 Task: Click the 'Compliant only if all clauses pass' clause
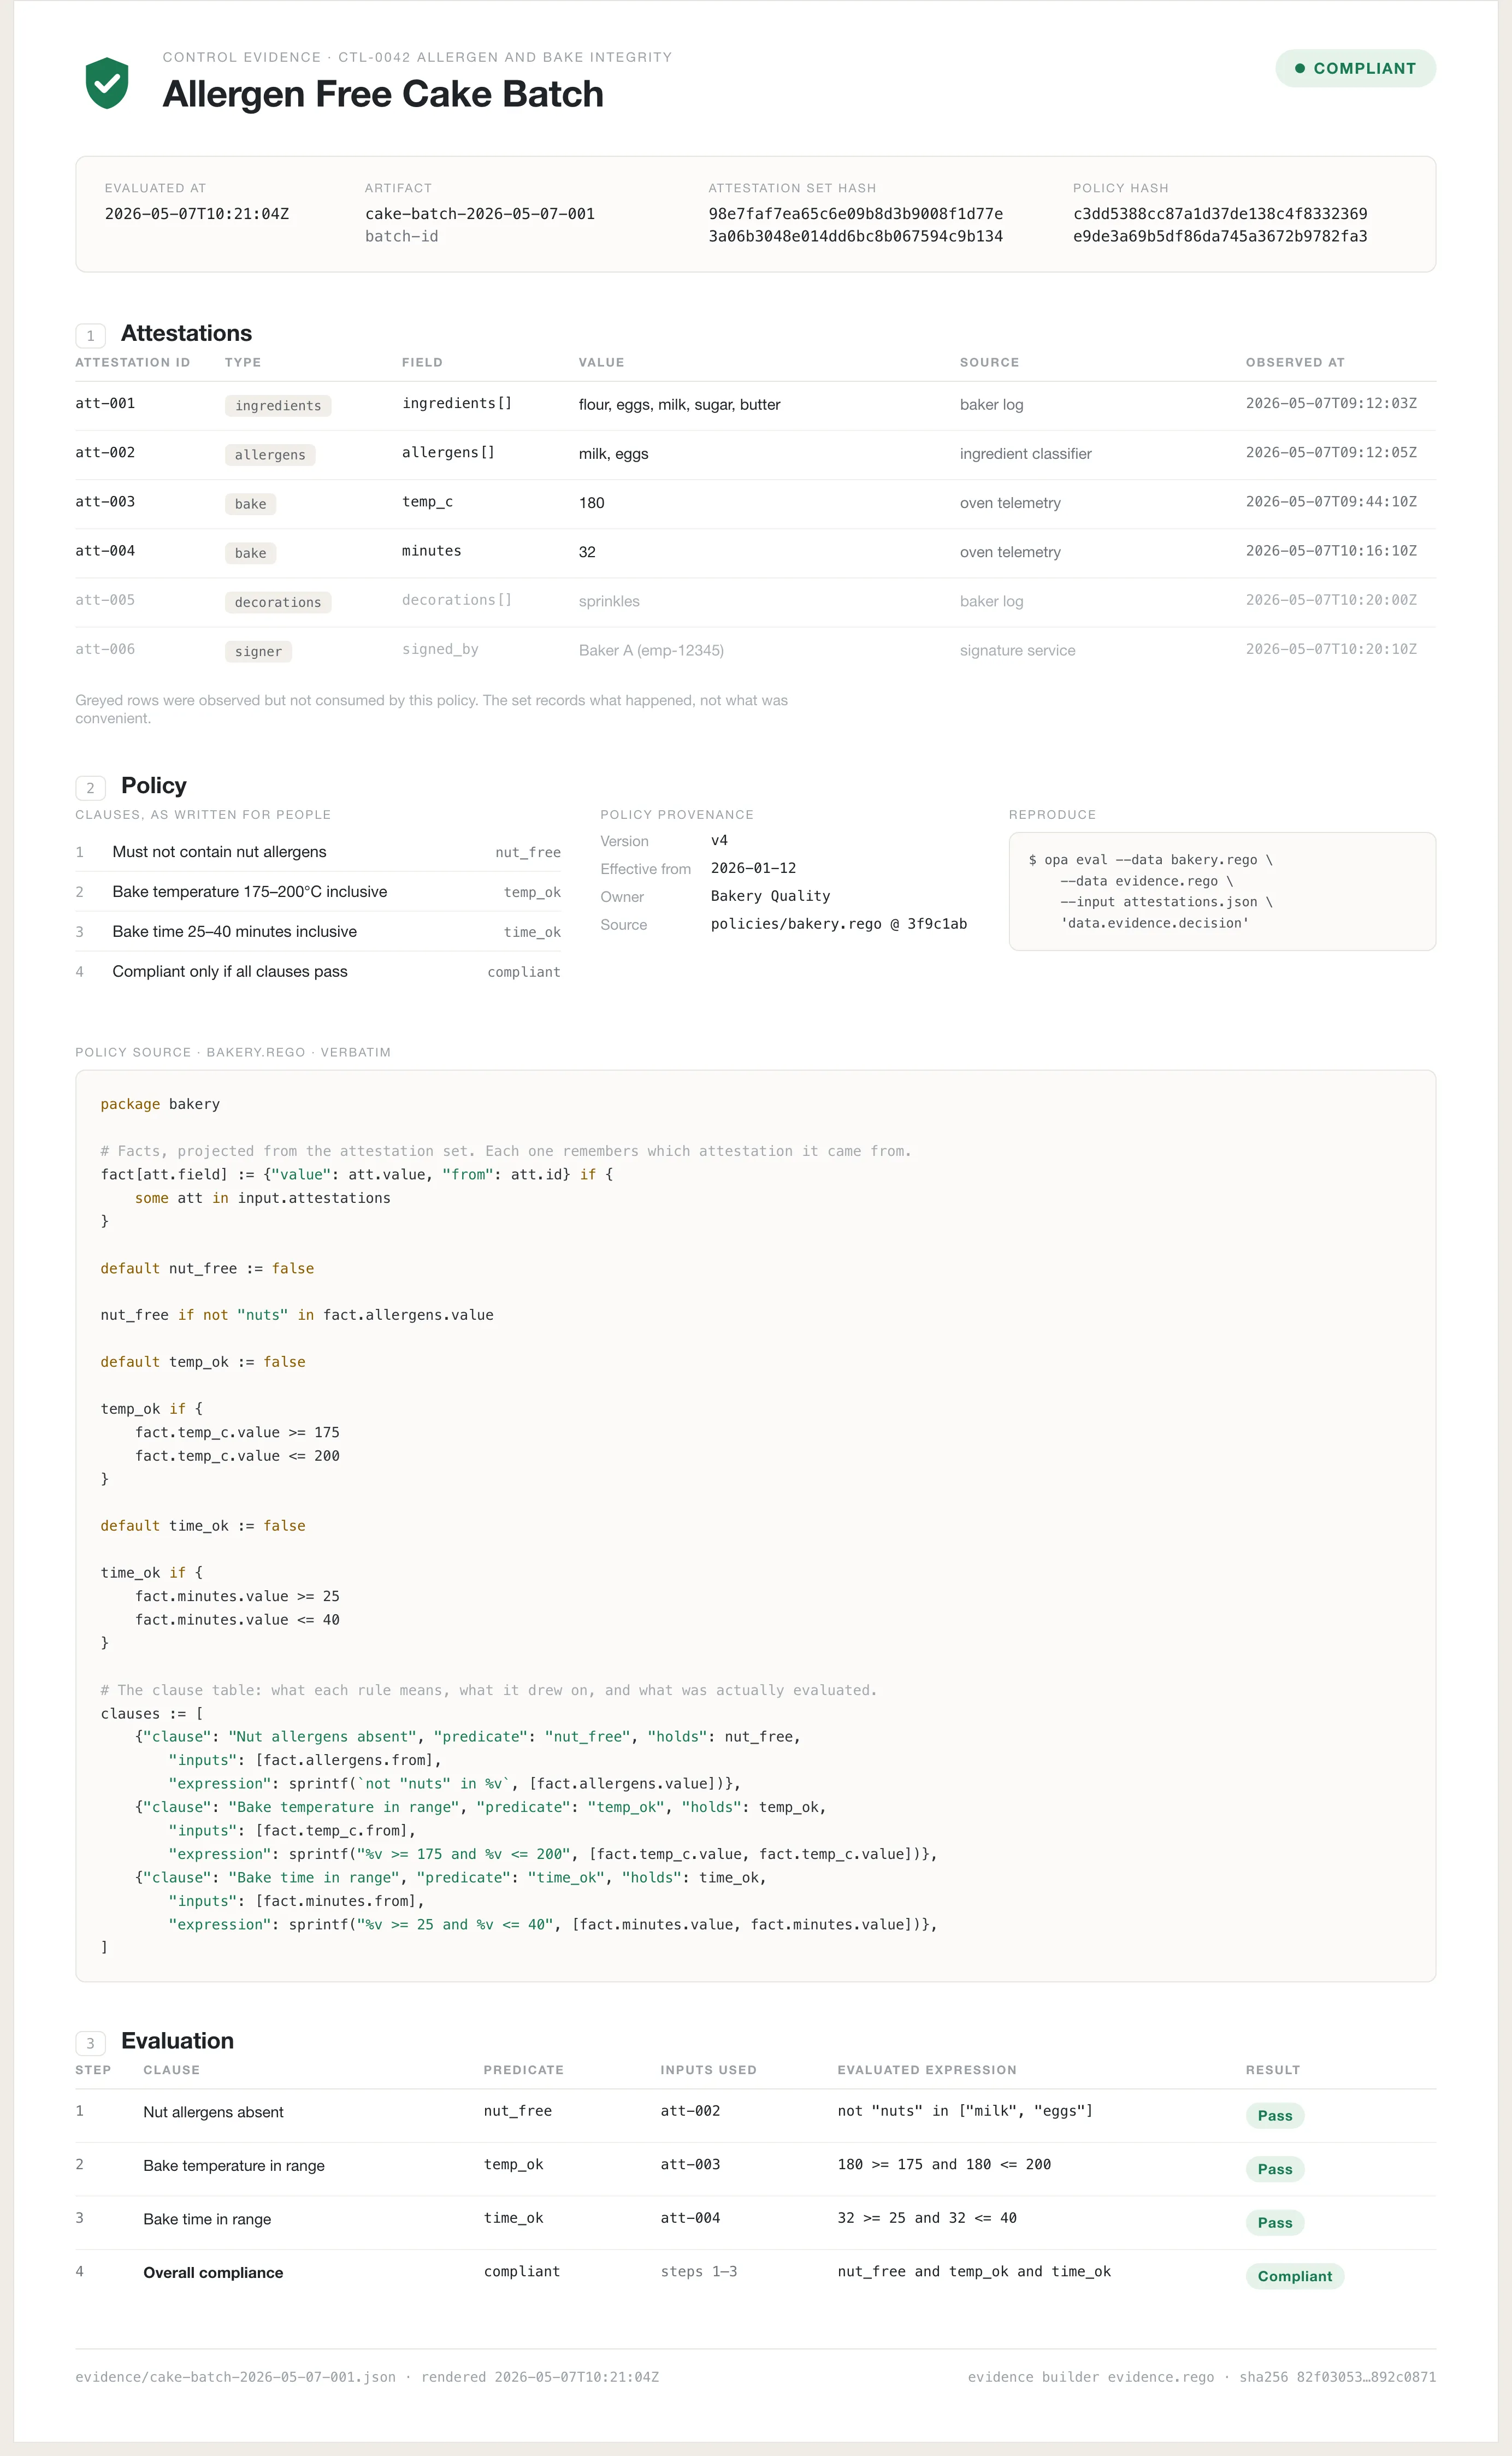(230, 971)
